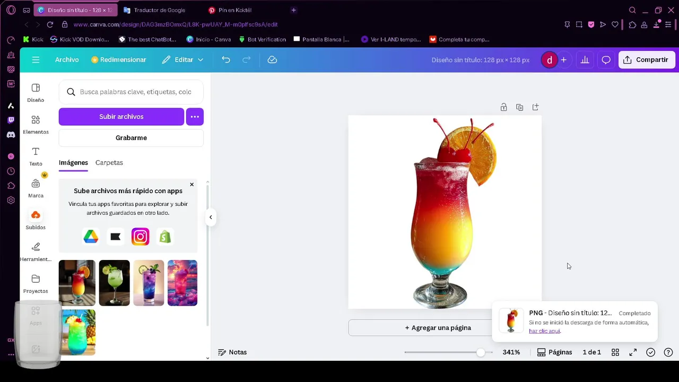Open the Diseño sidebar panel
679x382 pixels.
[36, 92]
